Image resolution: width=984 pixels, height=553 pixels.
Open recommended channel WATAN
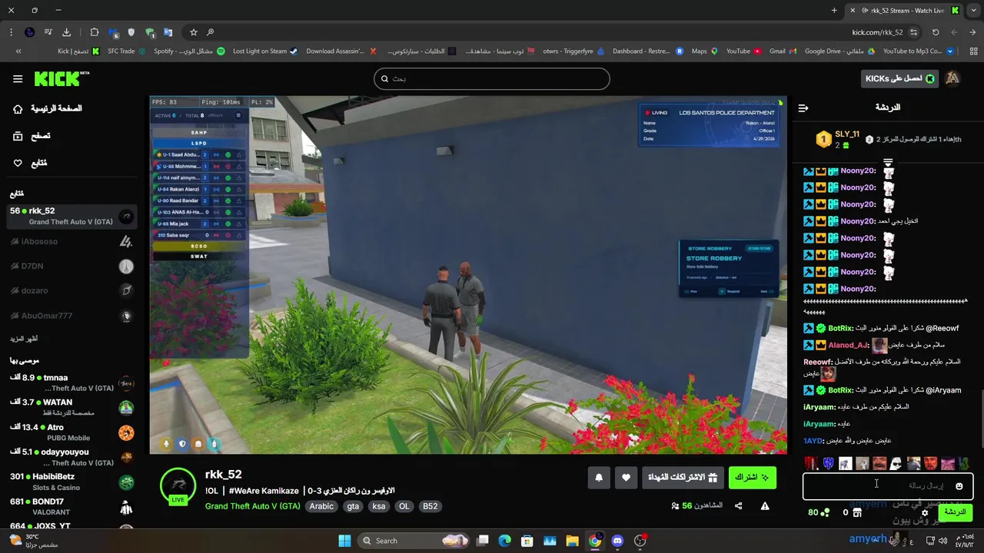[x=71, y=407]
